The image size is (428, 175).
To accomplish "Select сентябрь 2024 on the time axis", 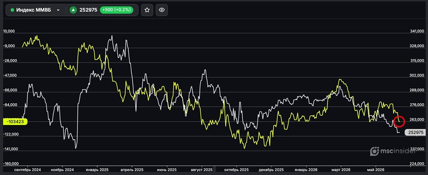I will click(x=27, y=169).
